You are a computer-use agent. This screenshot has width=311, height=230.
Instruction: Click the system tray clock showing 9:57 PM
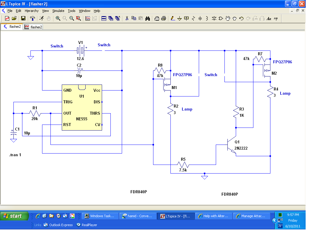[293, 215]
